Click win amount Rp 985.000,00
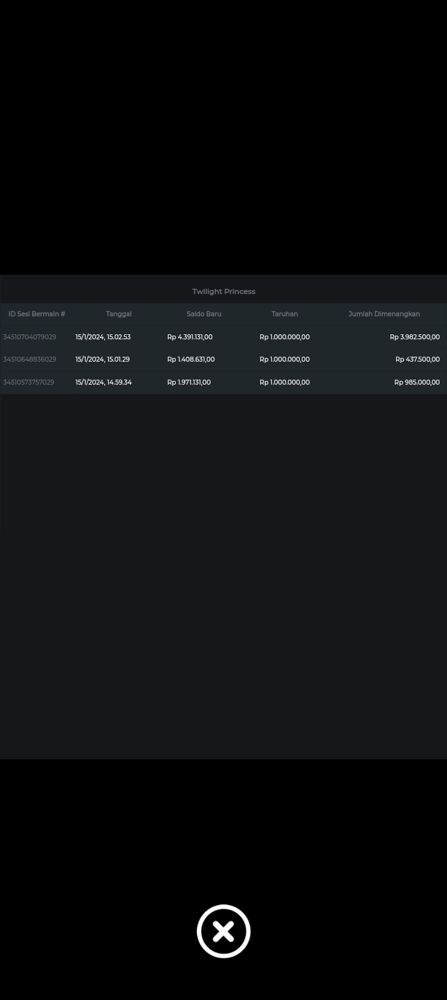The width and height of the screenshot is (447, 1000). pos(417,382)
